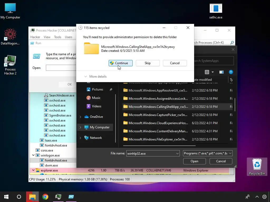Select the Pictures folder in navigation pane

(97, 89)
